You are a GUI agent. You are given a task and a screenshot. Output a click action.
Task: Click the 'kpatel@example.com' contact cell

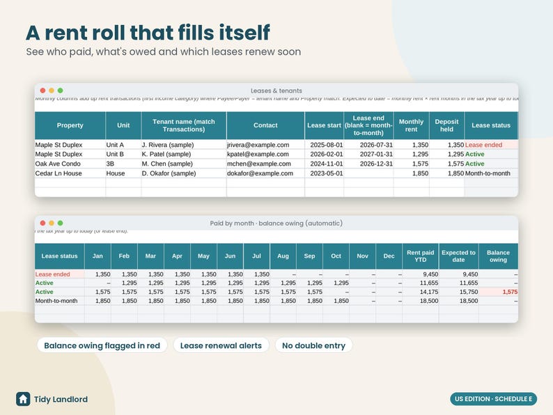(x=265, y=155)
